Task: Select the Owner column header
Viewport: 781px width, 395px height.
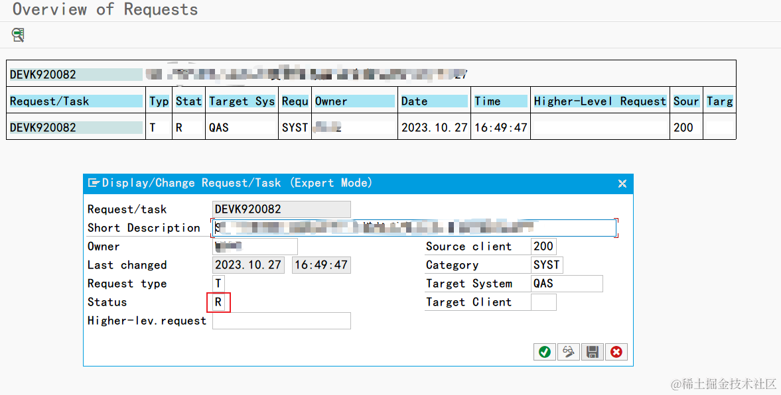Action: pos(354,101)
